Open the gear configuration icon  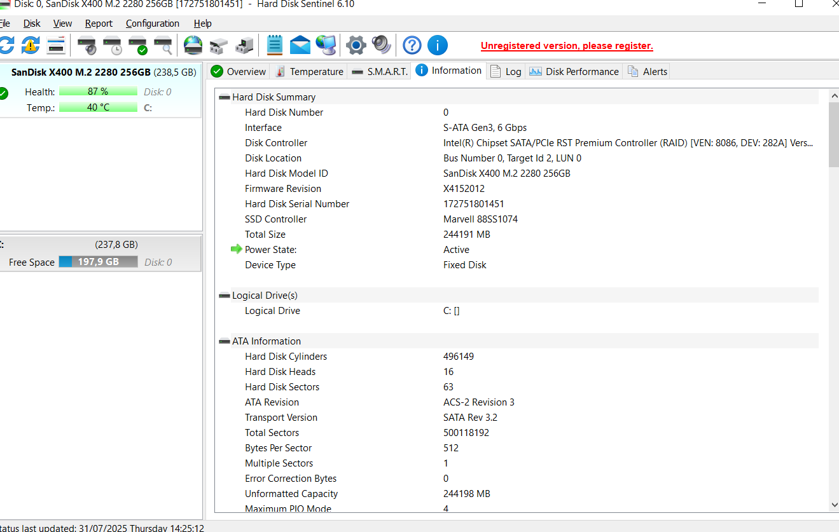click(x=356, y=45)
